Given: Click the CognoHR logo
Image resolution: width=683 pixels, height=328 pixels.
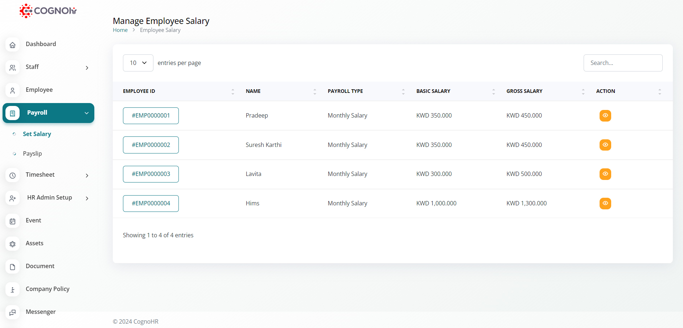Looking at the screenshot, I should pos(48,11).
